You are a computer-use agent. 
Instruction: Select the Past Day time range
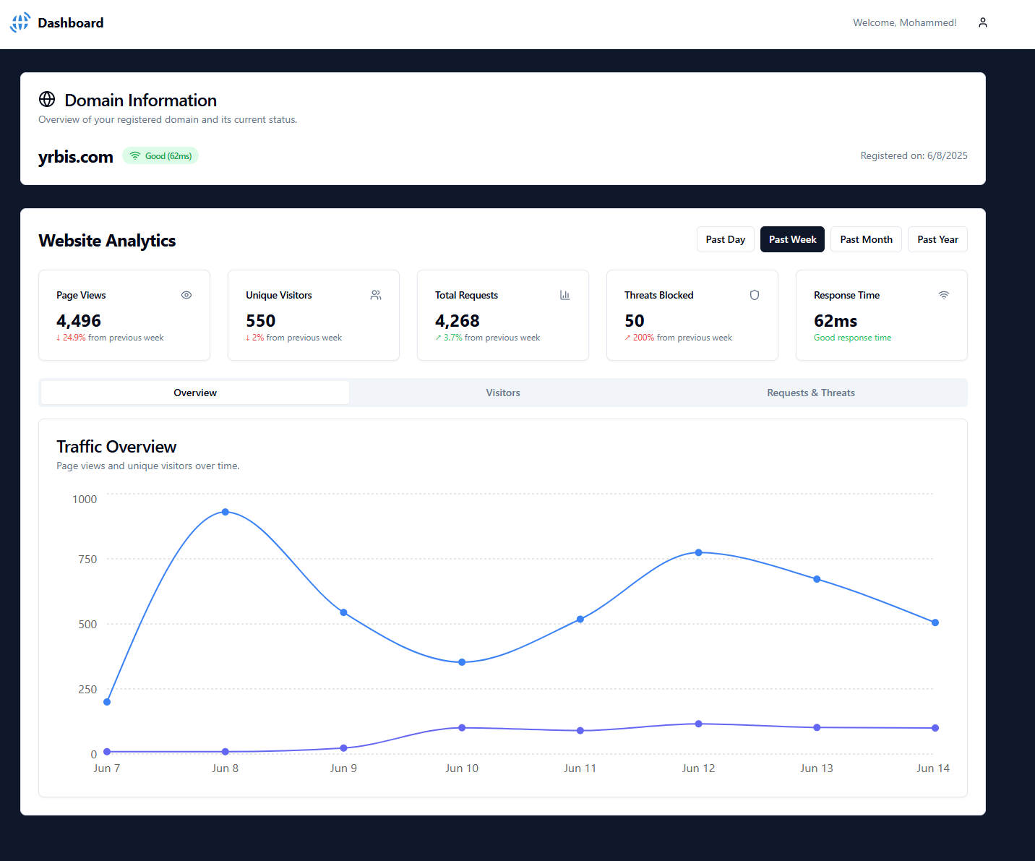point(725,239)
